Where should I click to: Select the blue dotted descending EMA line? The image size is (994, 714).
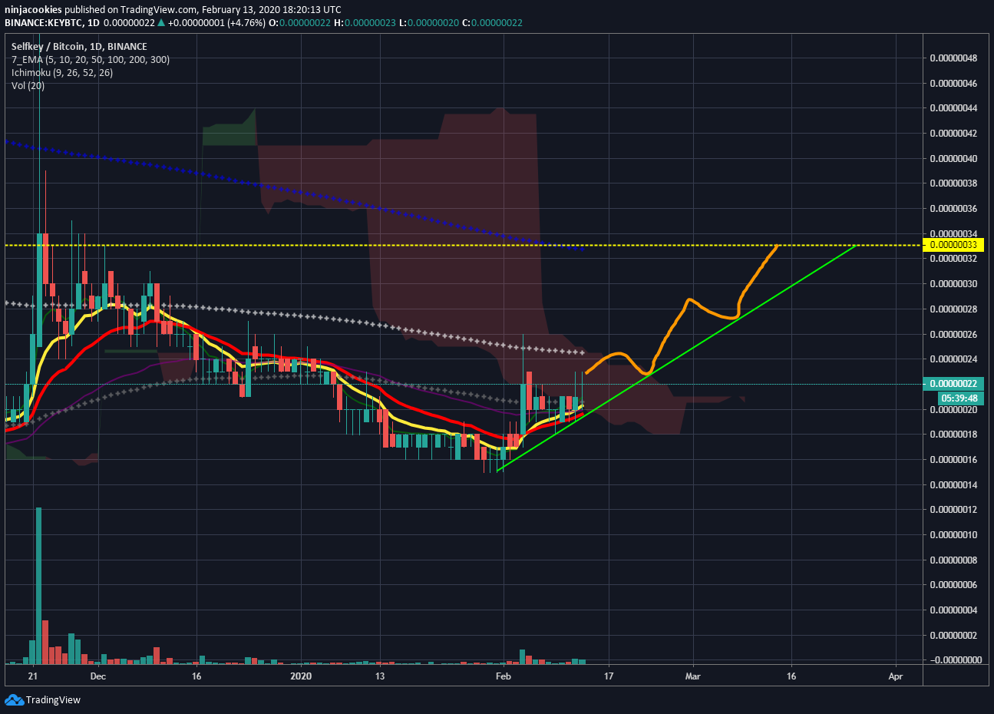coord(295,195)
